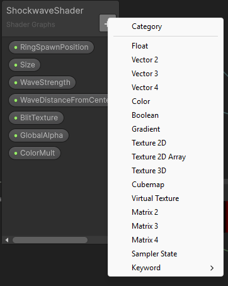This screenshot has height=286, width=228.
Task: Add a Texture 2D property
Action: [166, 143]
